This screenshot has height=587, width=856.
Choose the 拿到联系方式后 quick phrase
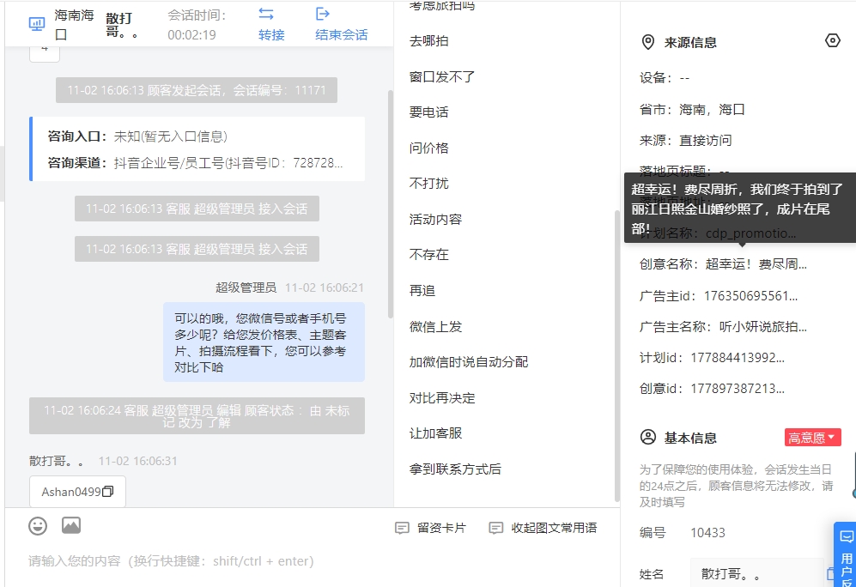[x=455, y=469]
